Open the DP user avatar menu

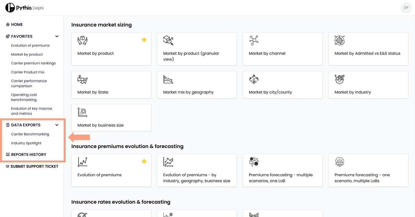pyautogui.click(x=406, y=8)
